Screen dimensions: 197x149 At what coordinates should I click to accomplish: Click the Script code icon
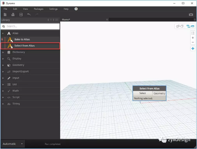pos(9,97)
